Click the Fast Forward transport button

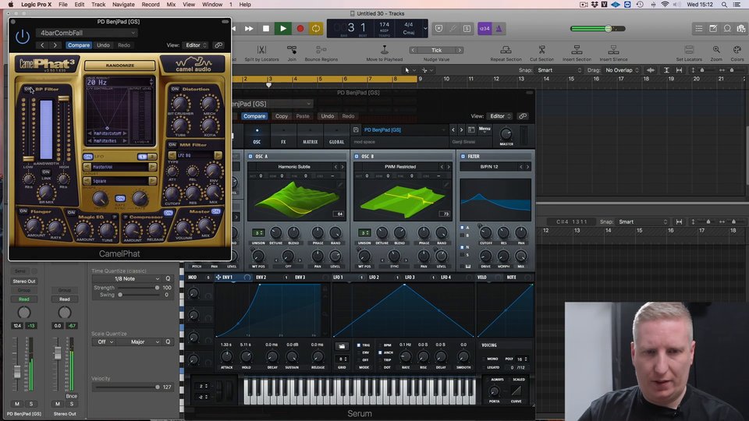(x=249, y=29)
